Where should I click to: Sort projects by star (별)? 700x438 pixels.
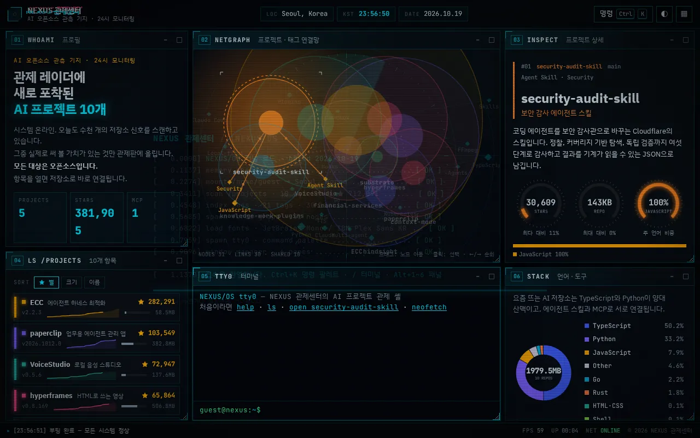pos(46,283)
